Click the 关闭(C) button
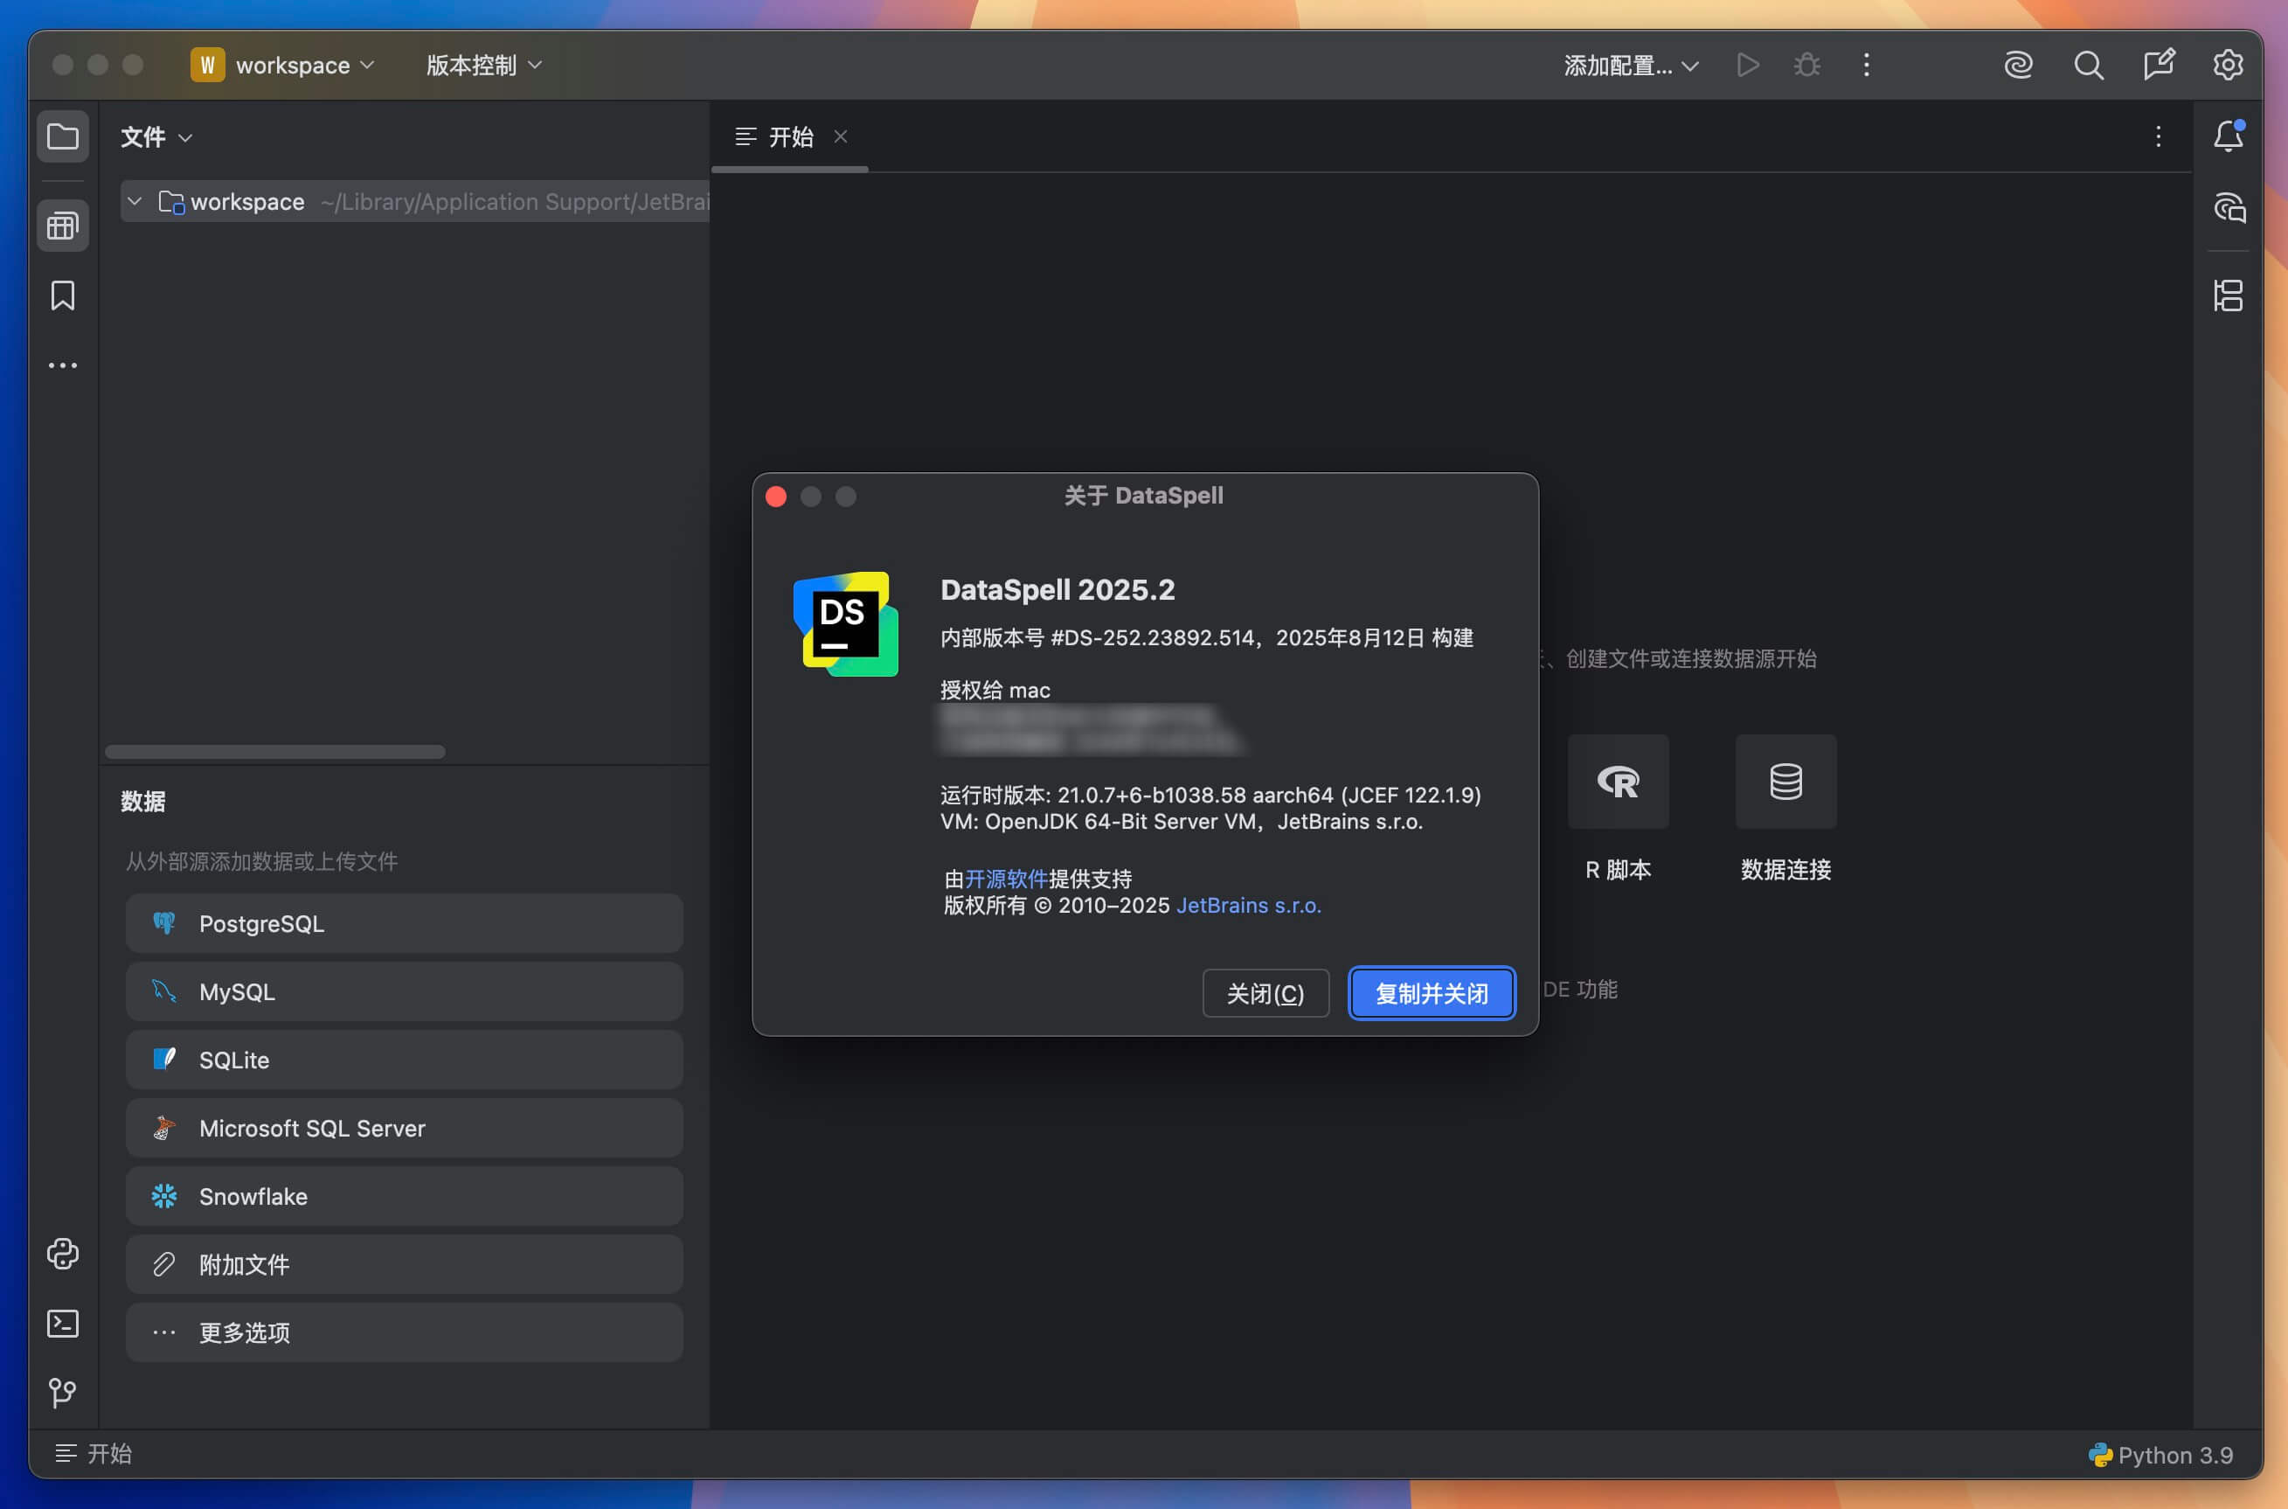Viewport: 2288px width, 1509px height. point(1265,993)
